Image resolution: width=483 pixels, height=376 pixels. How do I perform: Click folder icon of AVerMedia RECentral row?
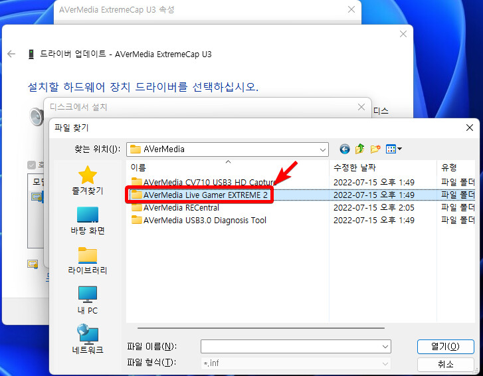point(136,207)
